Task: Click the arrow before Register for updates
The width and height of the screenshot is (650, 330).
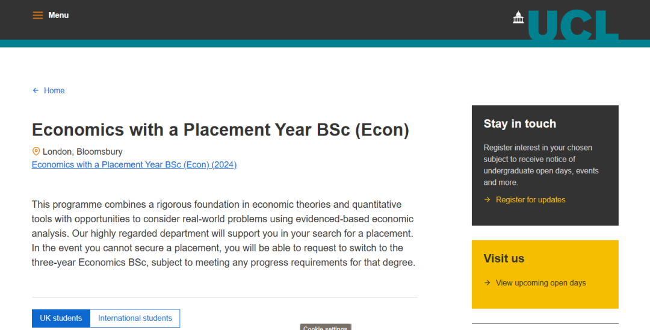Action: coord(487,200)
